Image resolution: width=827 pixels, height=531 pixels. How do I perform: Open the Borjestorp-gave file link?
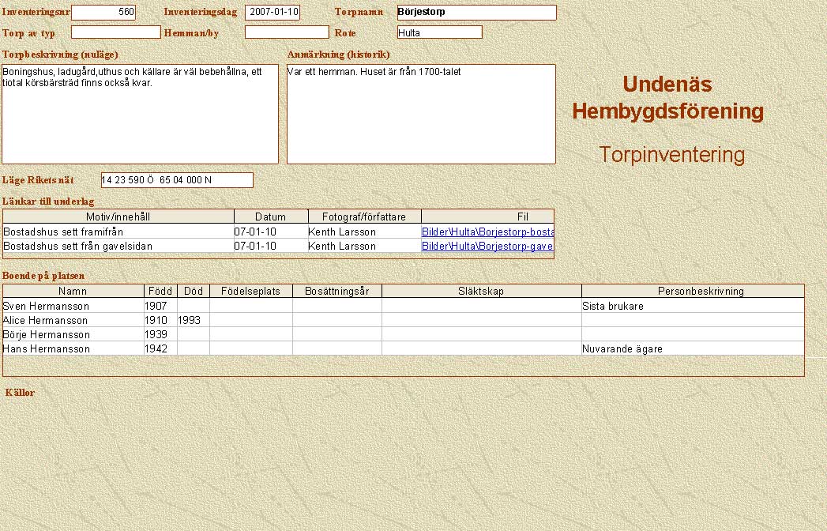487,246
